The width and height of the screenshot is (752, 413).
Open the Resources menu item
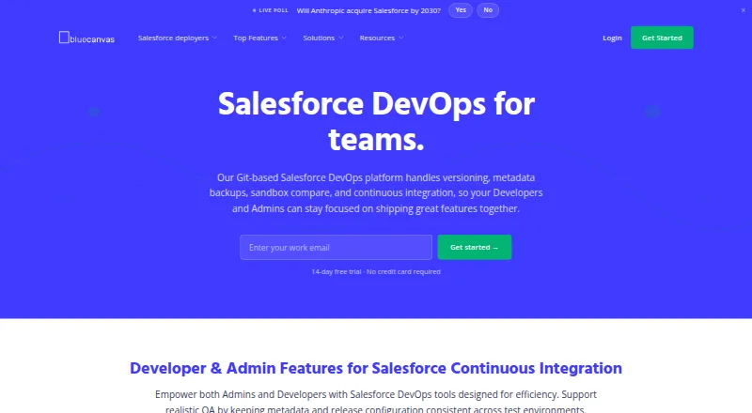click(377, 38)
